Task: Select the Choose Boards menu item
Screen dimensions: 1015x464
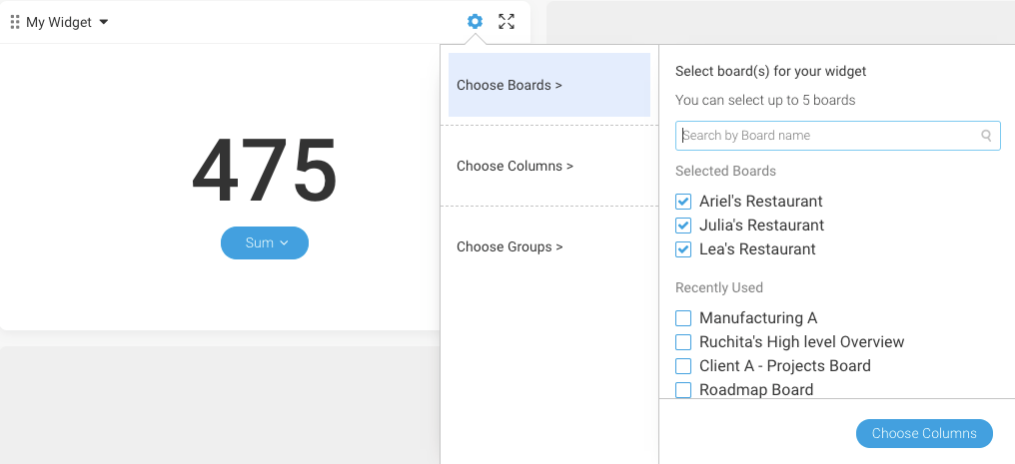Action: click(x=548, y=85)
